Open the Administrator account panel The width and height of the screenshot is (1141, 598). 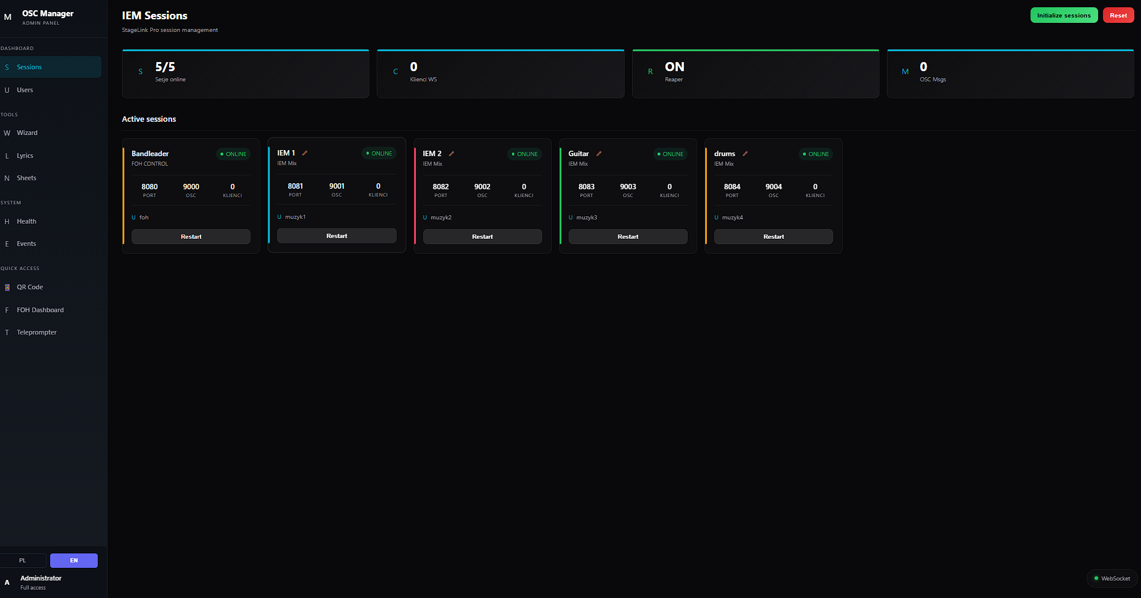(40, 582)
